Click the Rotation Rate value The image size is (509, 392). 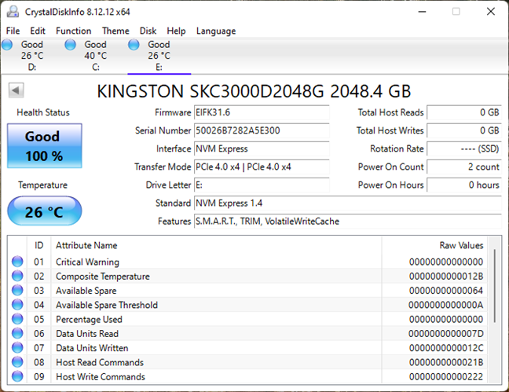click(464, 148)
